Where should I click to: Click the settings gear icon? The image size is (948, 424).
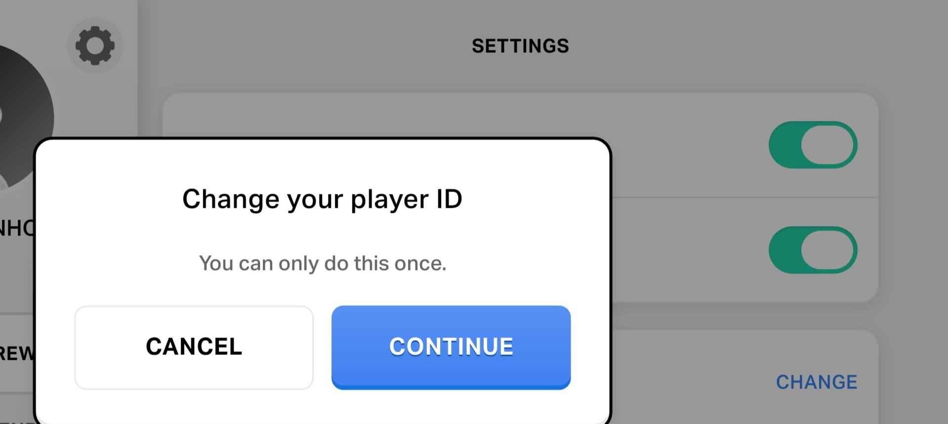(x=95, y=45)
